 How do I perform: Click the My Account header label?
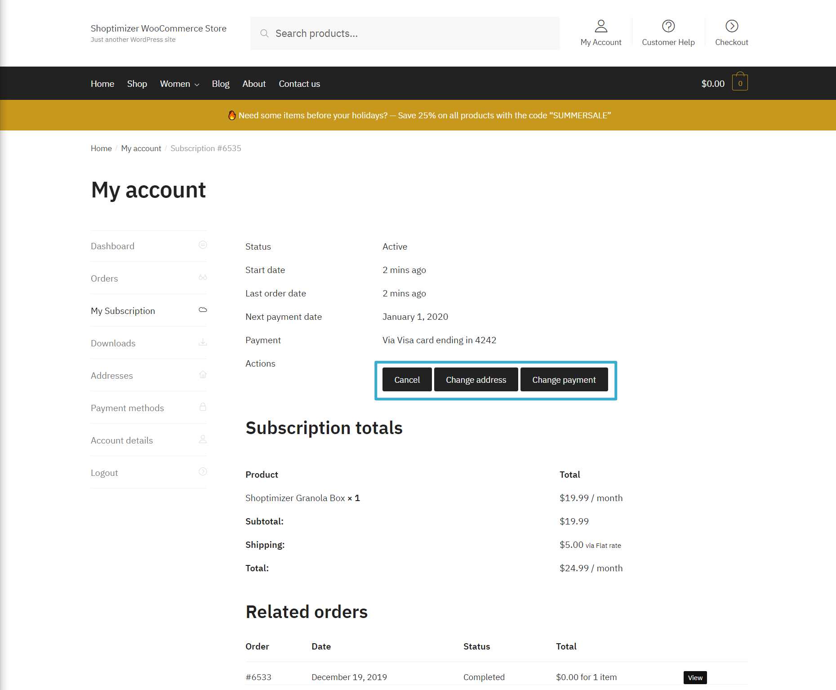tap(601, 42)
